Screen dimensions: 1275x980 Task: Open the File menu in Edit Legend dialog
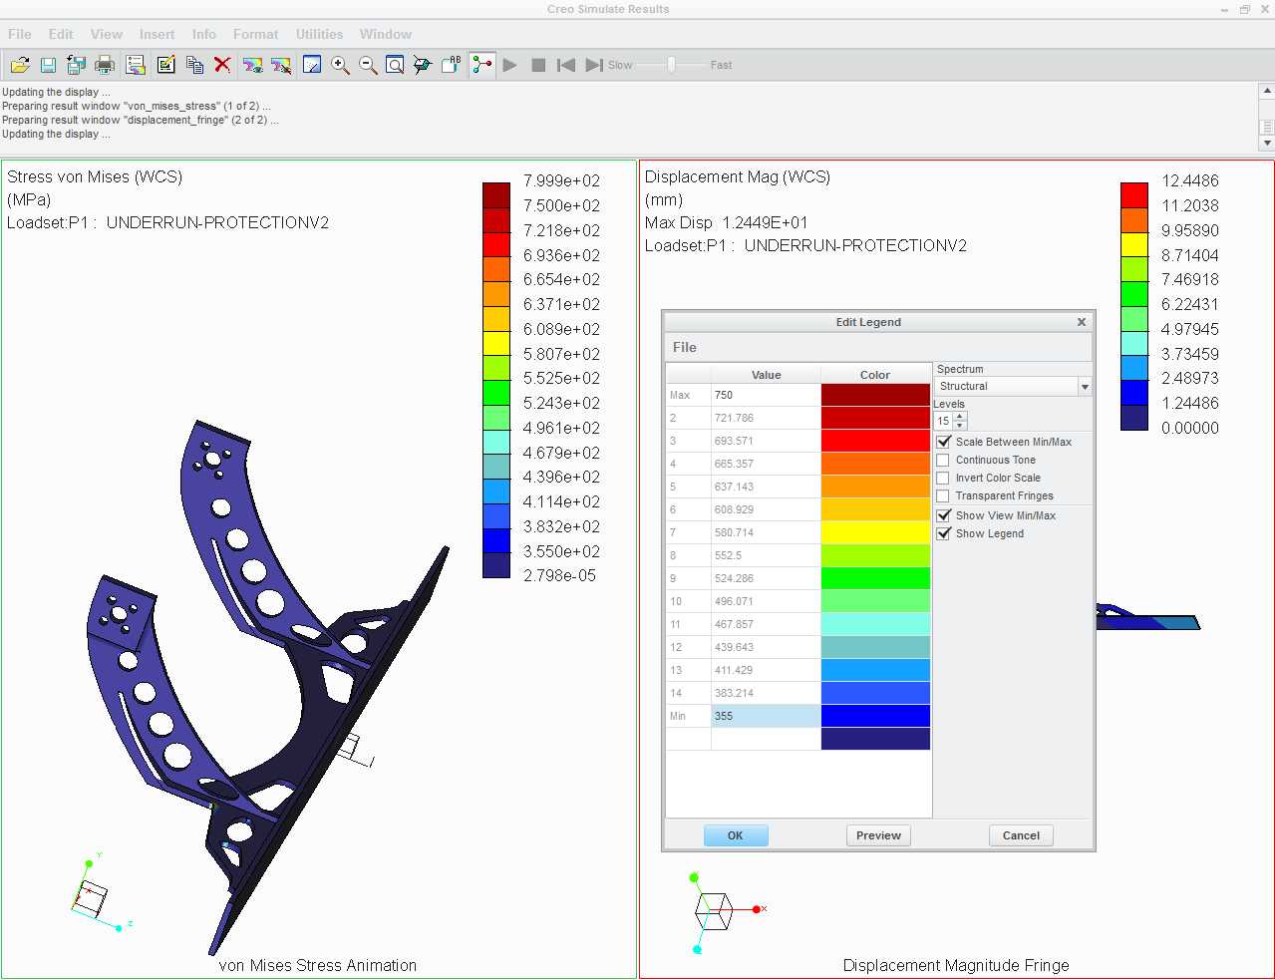coord(685,347)
